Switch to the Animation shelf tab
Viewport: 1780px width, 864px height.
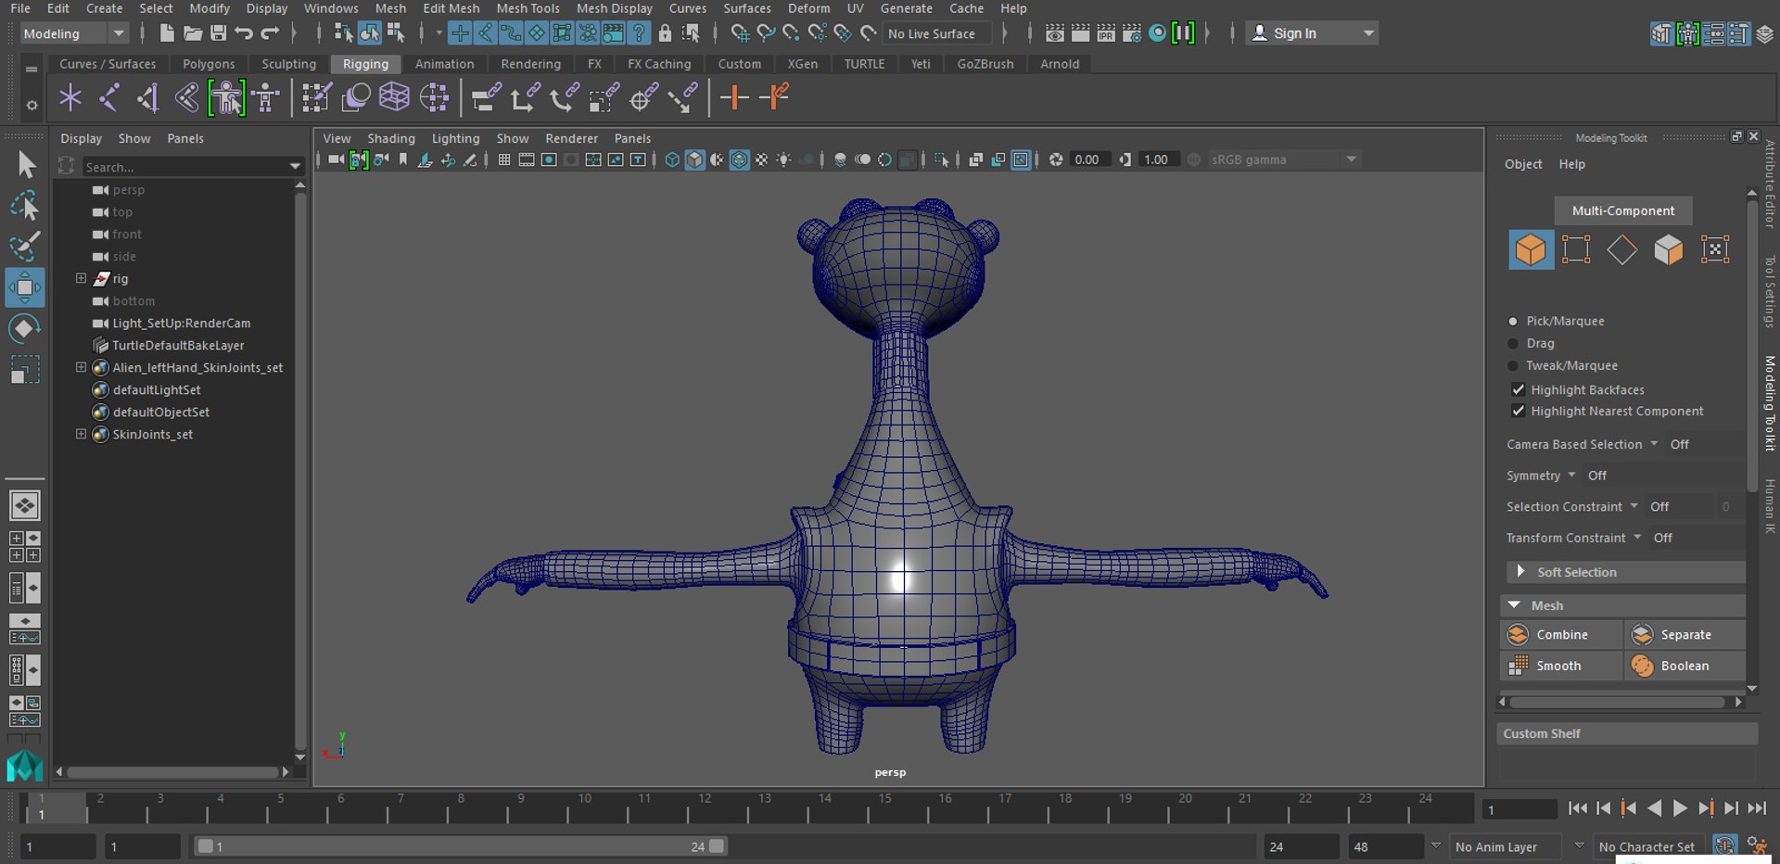444,64
